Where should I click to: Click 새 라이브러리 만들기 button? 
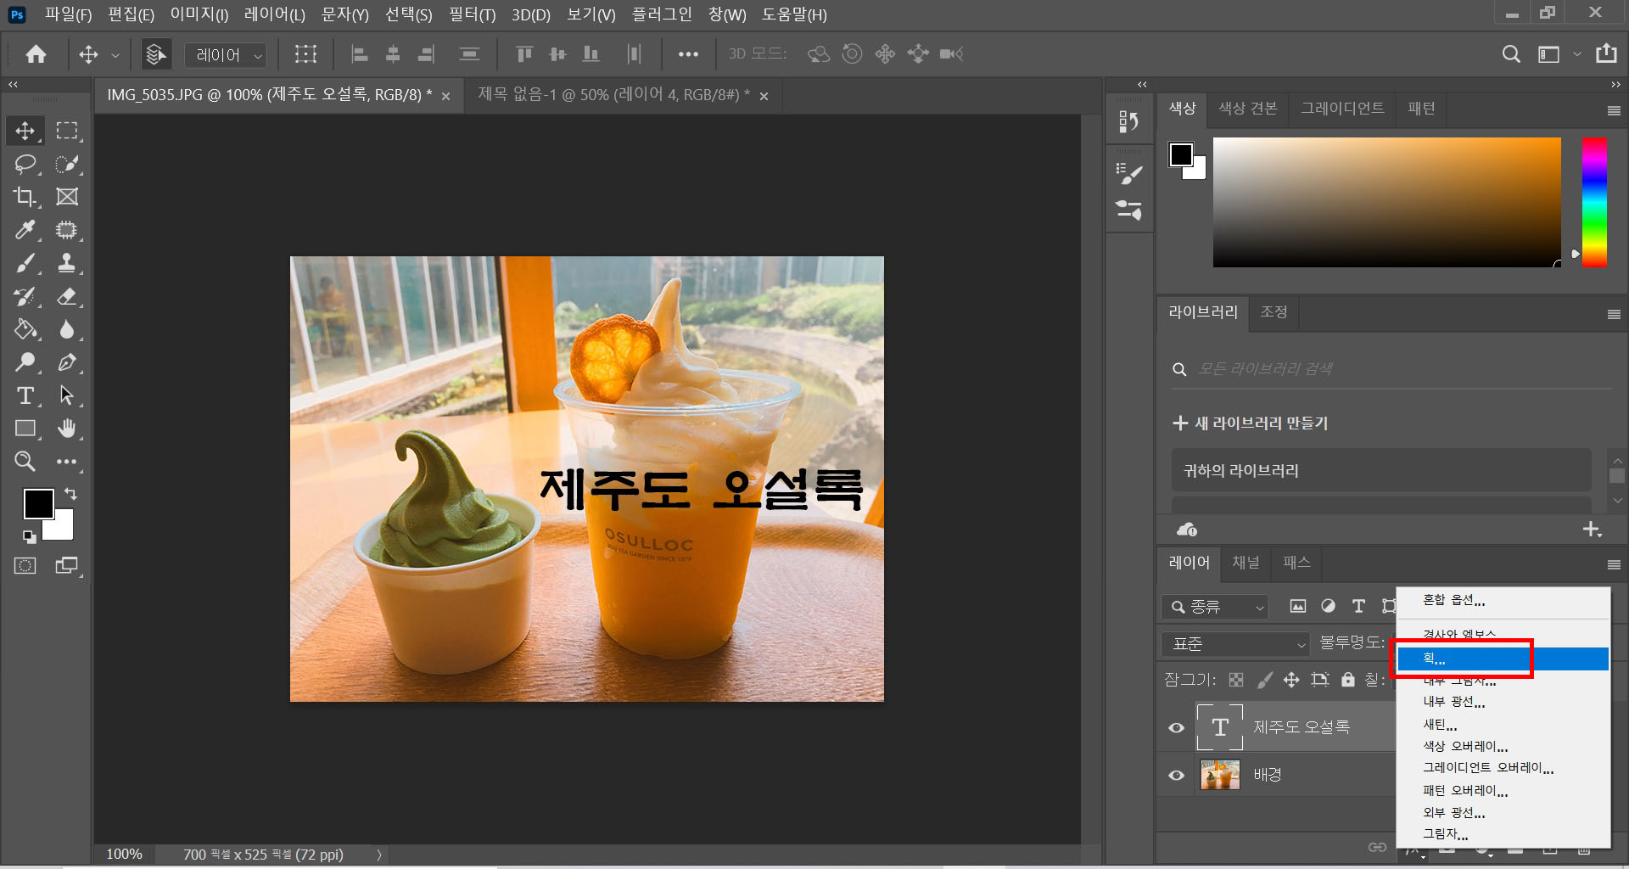click(x=1251, y=423)
